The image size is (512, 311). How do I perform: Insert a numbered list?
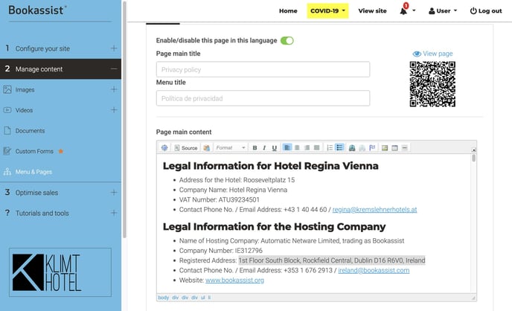330,148
